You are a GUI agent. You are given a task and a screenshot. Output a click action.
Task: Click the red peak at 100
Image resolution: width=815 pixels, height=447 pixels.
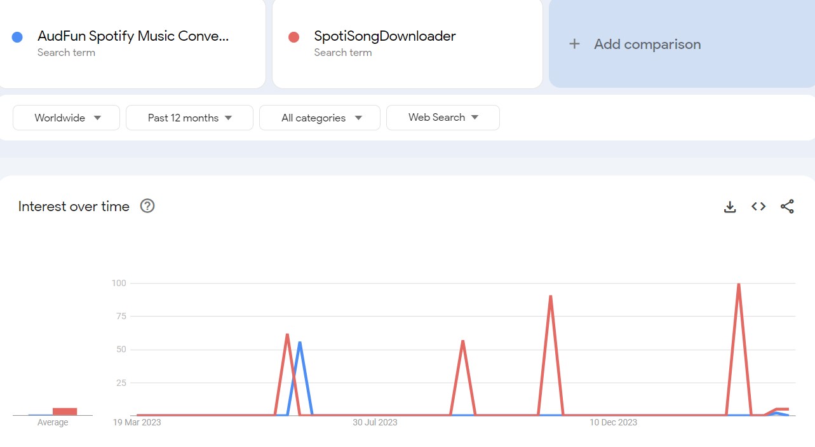(738, 284)
